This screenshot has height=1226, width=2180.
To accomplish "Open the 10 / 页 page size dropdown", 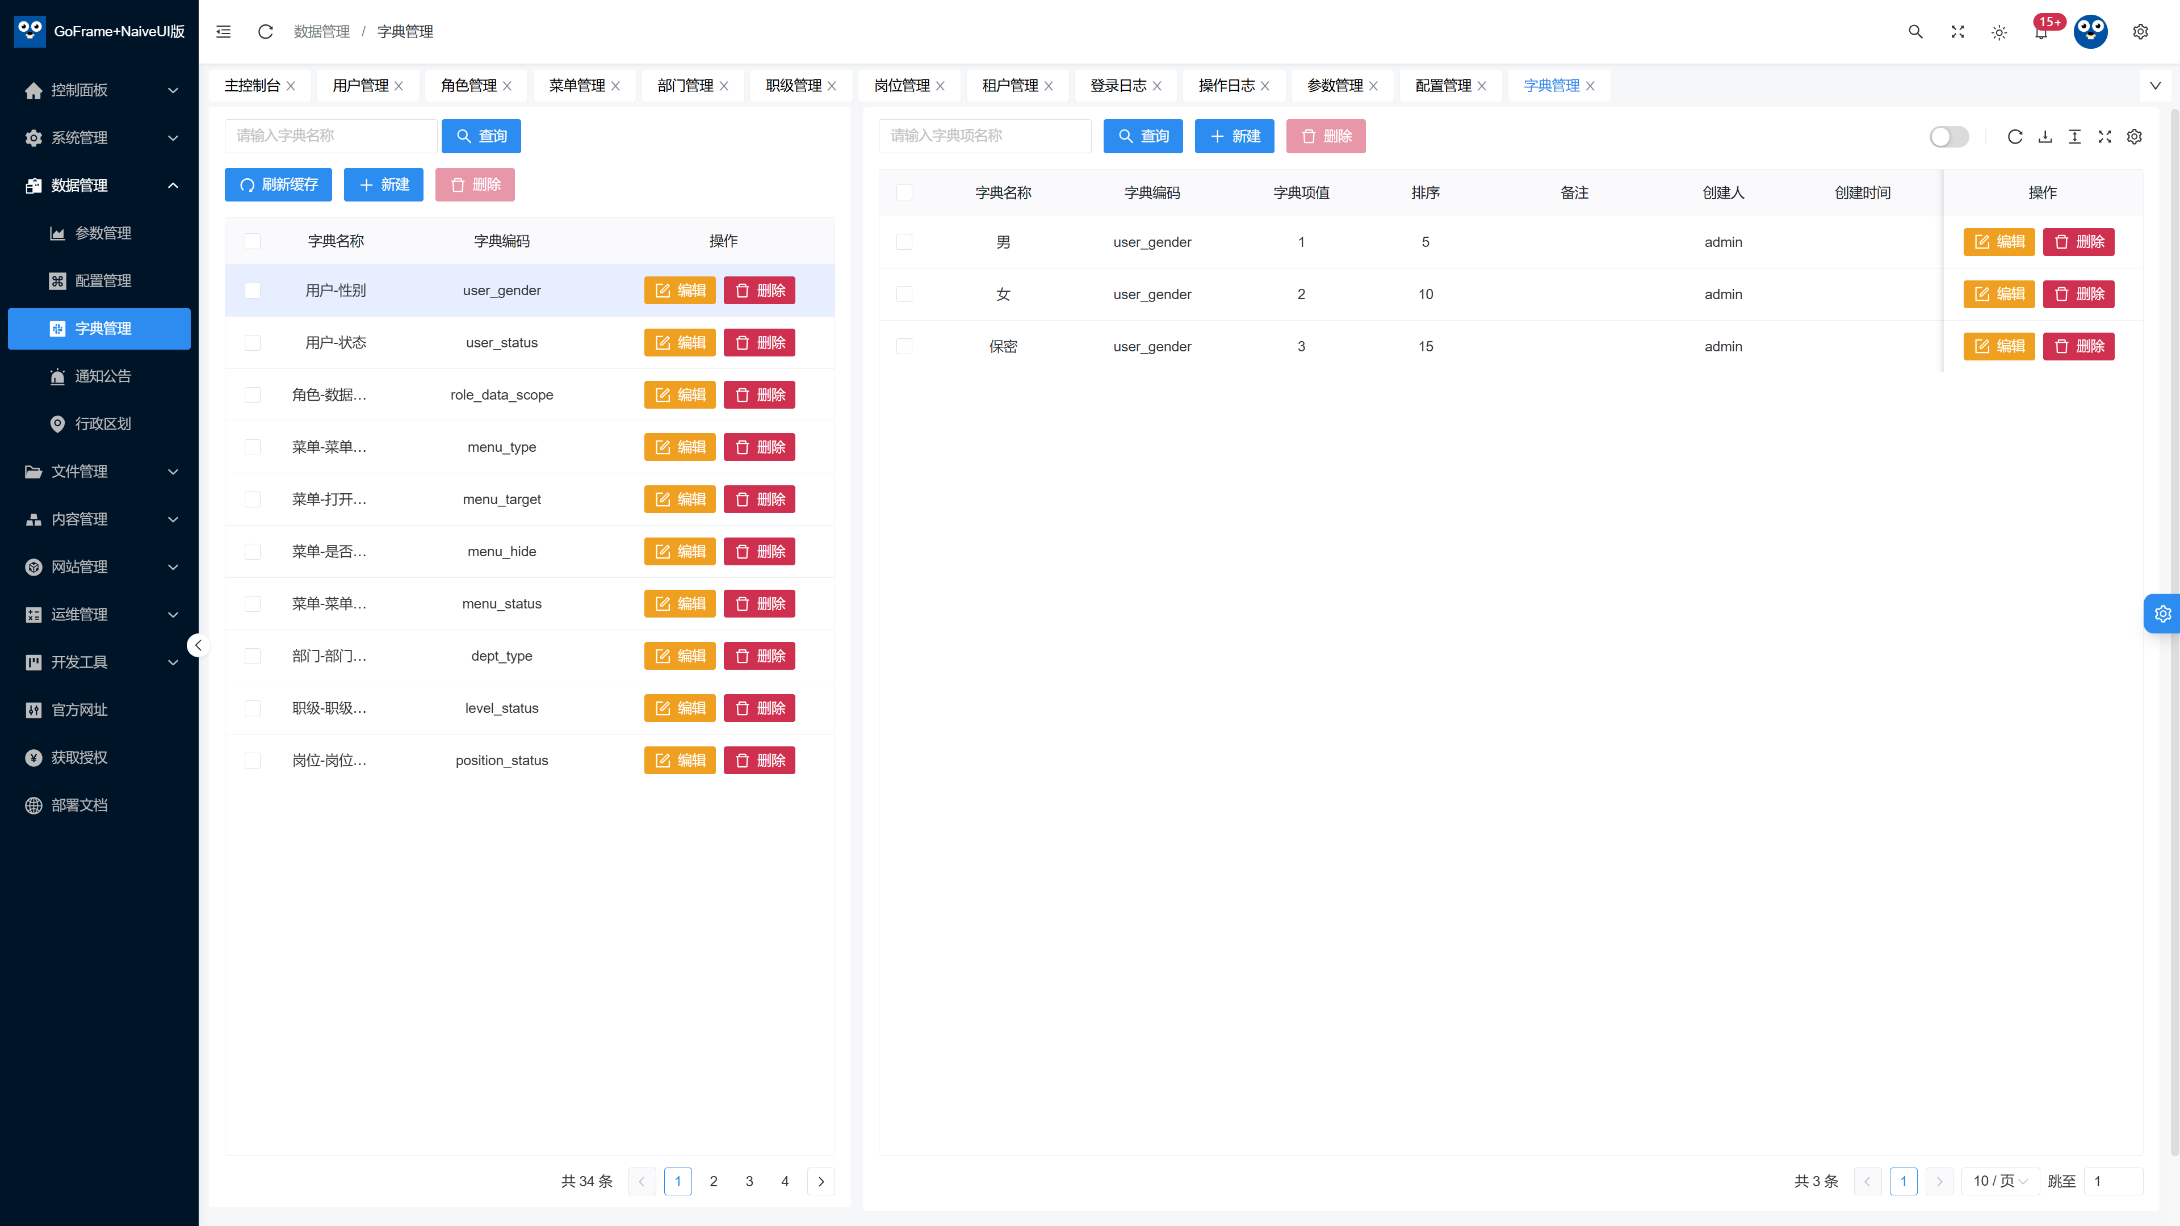I will [x=1999, y=1181].
